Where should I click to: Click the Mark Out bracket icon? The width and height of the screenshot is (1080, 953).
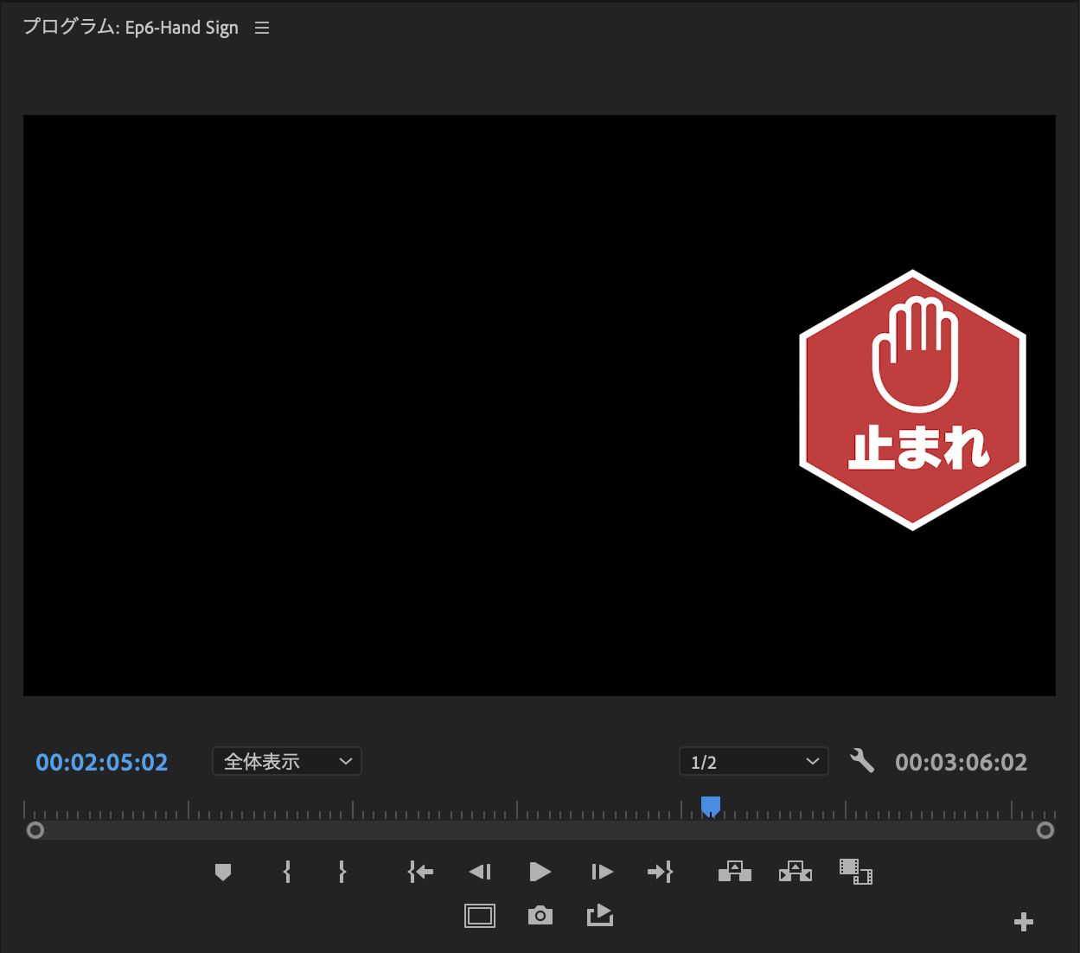pyautogui.click(x=342, y=872)
